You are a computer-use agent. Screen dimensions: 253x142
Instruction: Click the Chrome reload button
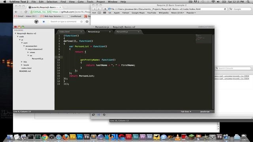click(x=26, y=12)
